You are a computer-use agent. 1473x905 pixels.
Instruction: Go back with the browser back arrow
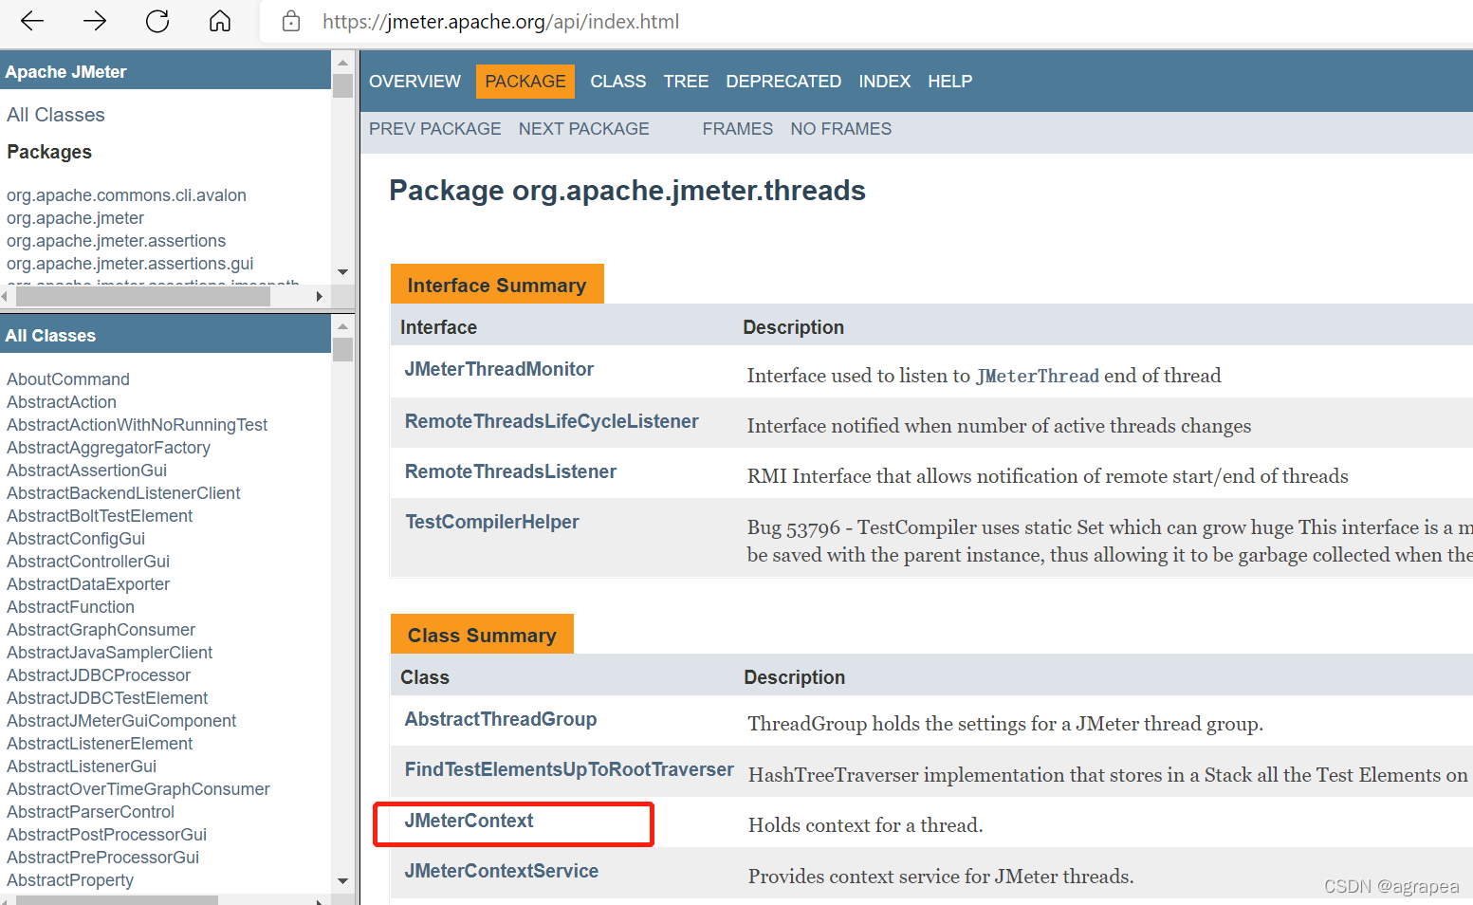(x=32, y=21)
